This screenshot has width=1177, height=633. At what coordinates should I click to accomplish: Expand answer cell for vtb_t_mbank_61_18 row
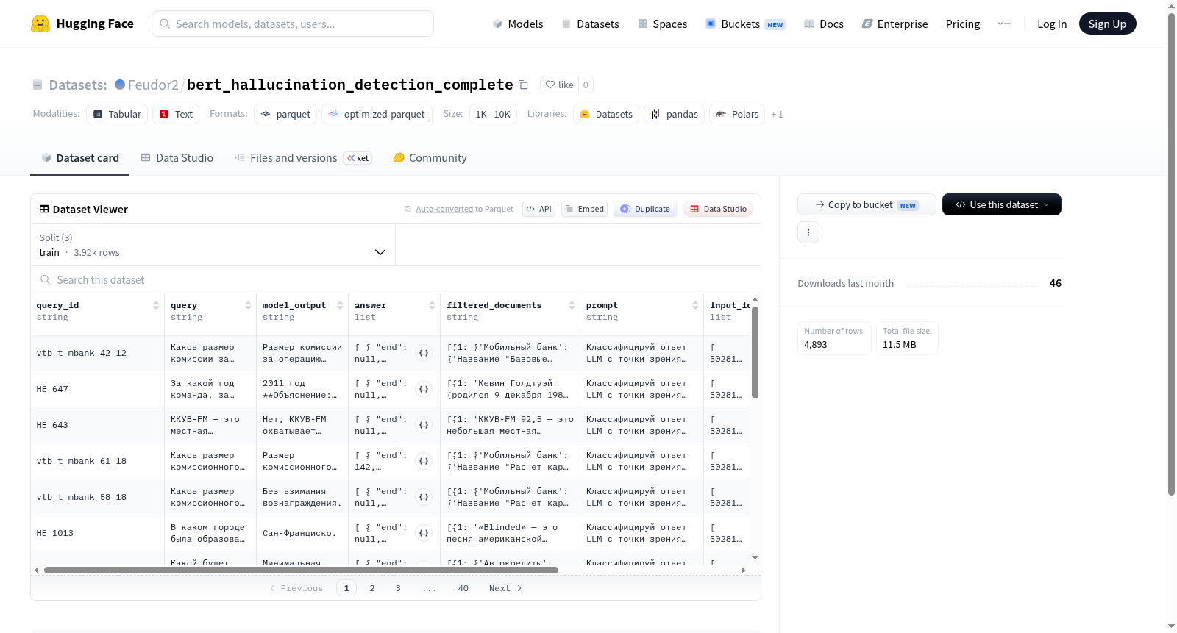(x=424, y=461)
